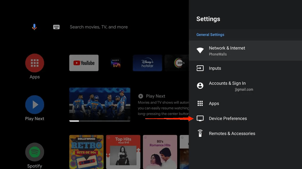Open the Bollywood Retro Hits of 90s playlist
The width and height of the screenshot is (302, 169).
point(86,152)
